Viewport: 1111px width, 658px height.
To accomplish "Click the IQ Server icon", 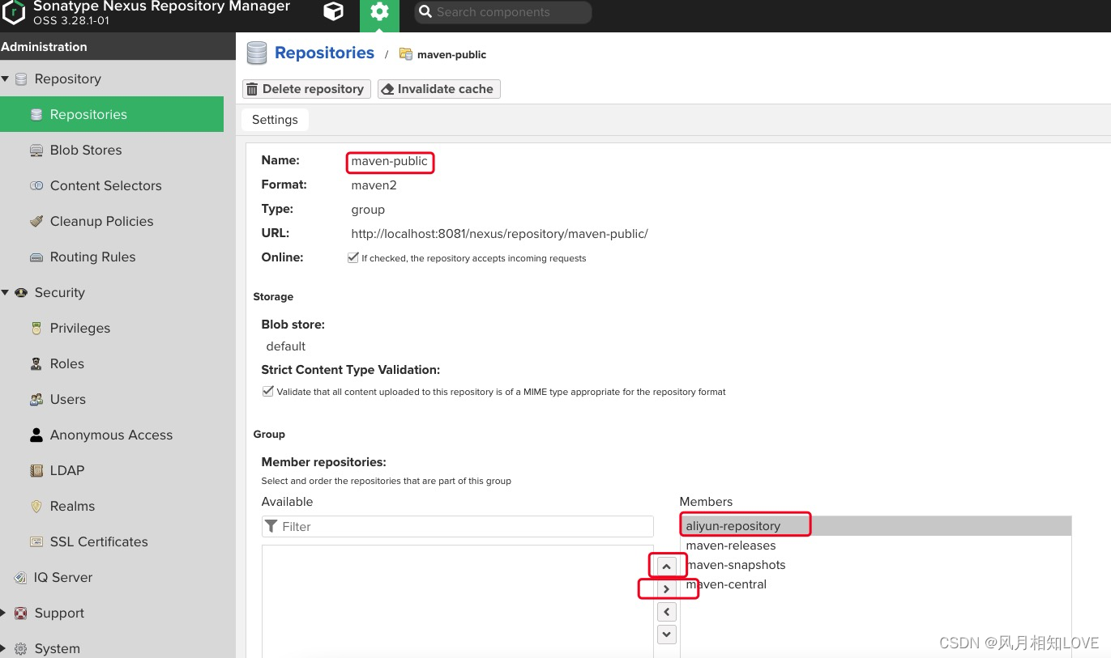I will pyautogui.click(x=21, y=577).
